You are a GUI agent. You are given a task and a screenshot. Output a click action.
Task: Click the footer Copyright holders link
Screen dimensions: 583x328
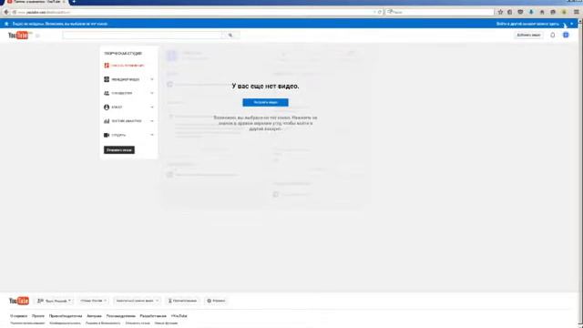[66, 316]
